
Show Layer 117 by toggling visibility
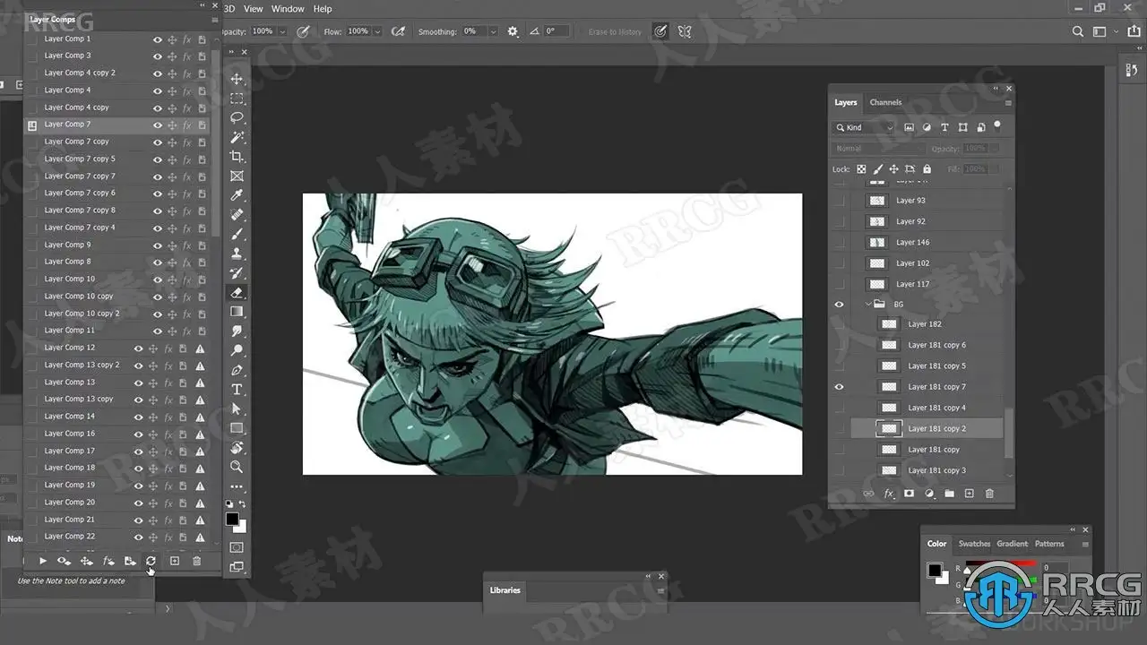840,284
